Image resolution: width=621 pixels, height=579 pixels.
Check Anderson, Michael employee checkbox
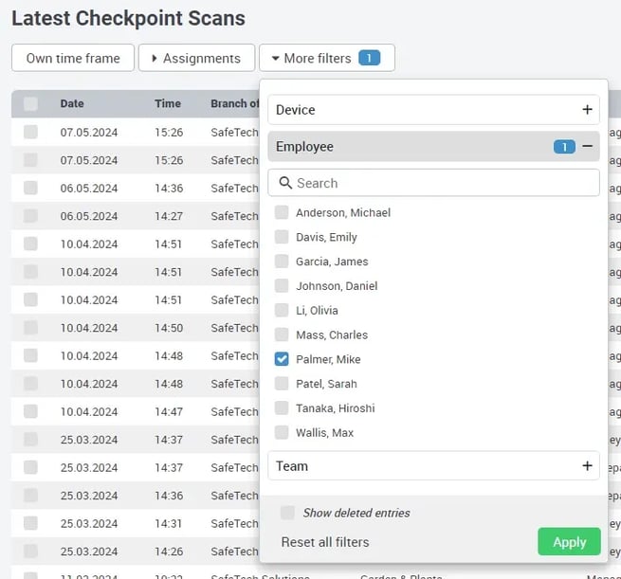(282, 212)
